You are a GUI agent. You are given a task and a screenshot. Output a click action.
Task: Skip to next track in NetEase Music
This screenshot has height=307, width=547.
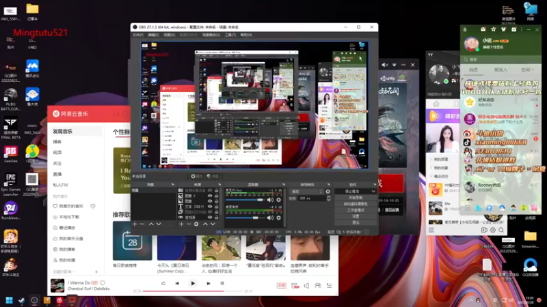[209, 283]
